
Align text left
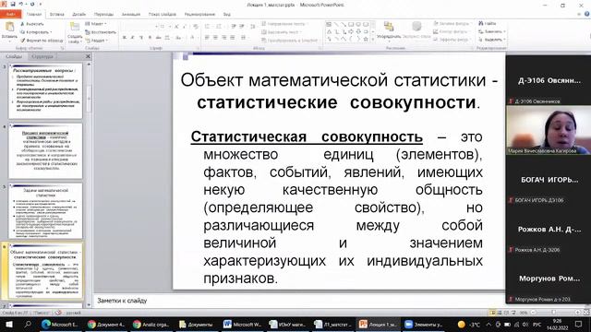(207, 38)
